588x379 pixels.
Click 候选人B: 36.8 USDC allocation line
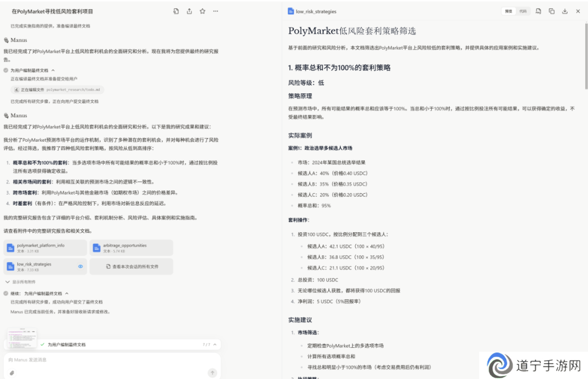coord(346,257)
